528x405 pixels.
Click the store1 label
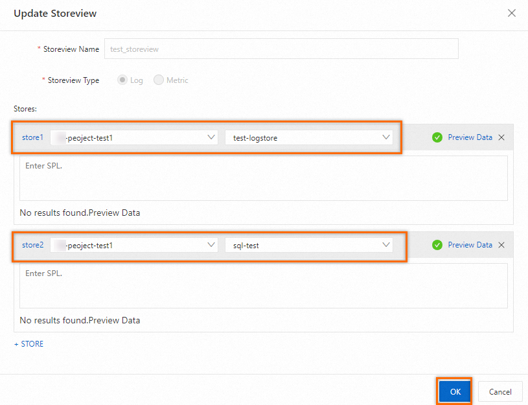32,137
